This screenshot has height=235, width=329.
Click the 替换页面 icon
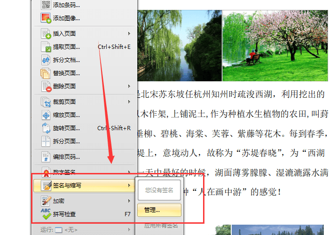coord(46,73)
